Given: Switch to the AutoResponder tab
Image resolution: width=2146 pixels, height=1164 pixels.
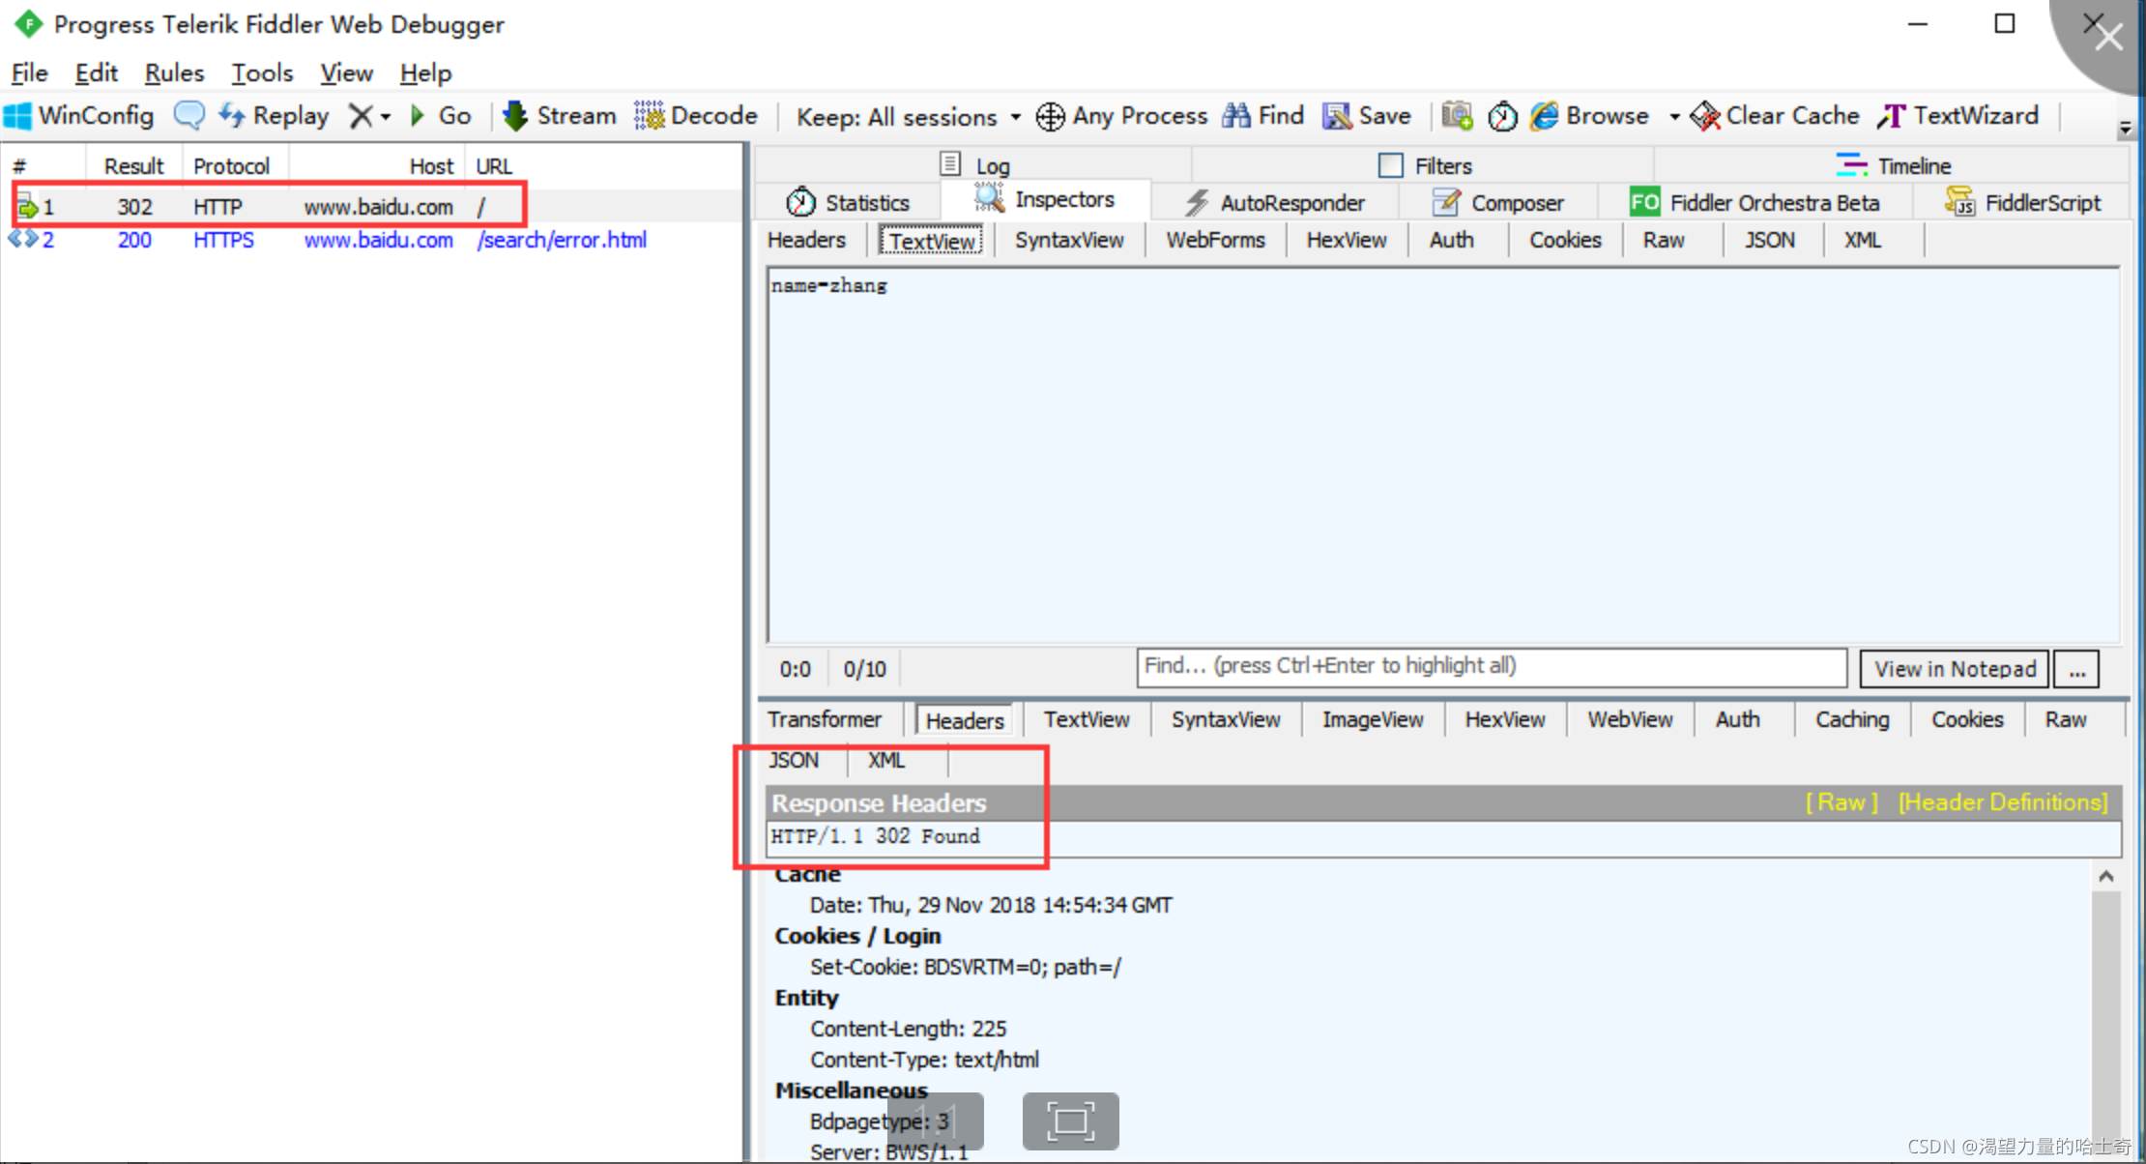Looking at the screenshot, I should point(1274,203).
